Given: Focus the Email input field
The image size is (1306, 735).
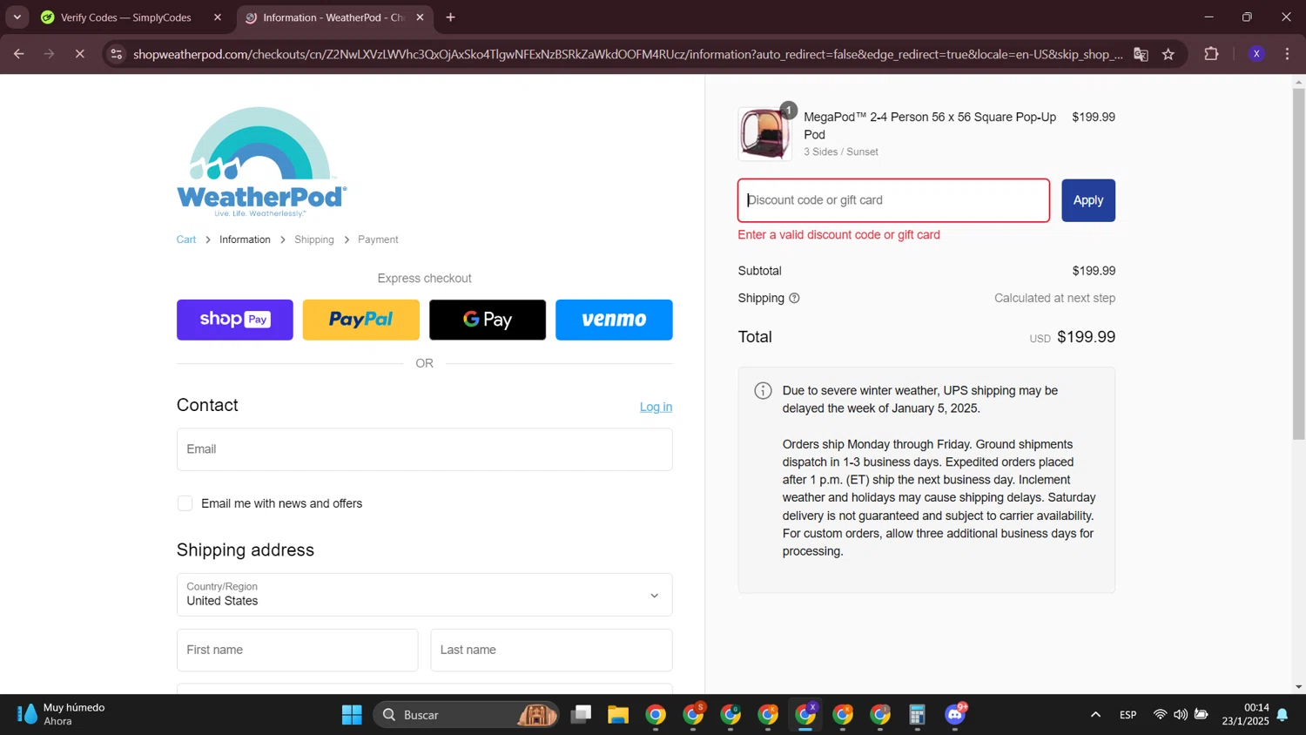Looking at the screenshot, I should tap(424, 449).
